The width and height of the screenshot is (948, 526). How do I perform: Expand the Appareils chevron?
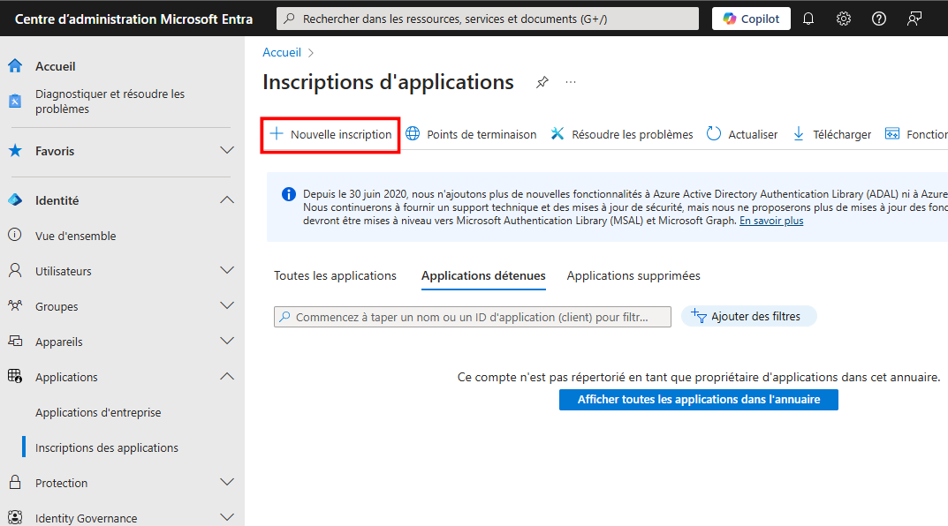point(227,342)
